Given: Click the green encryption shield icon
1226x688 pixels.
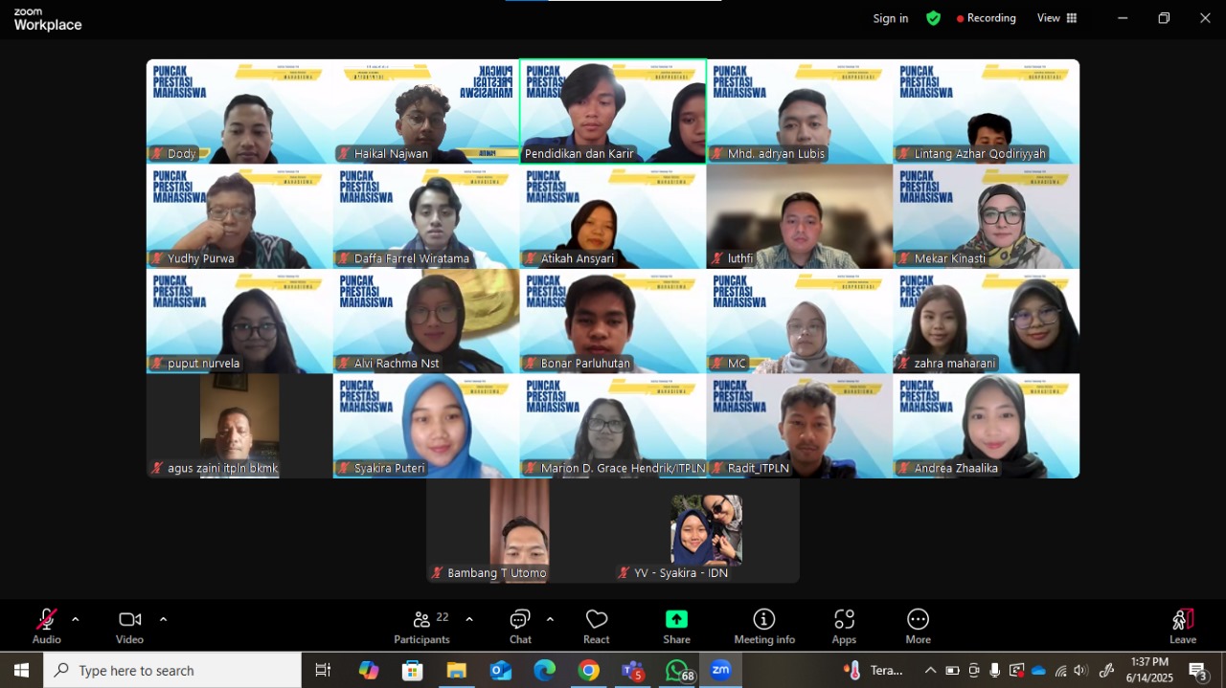Looking at the screenshot, I should 933,18.
